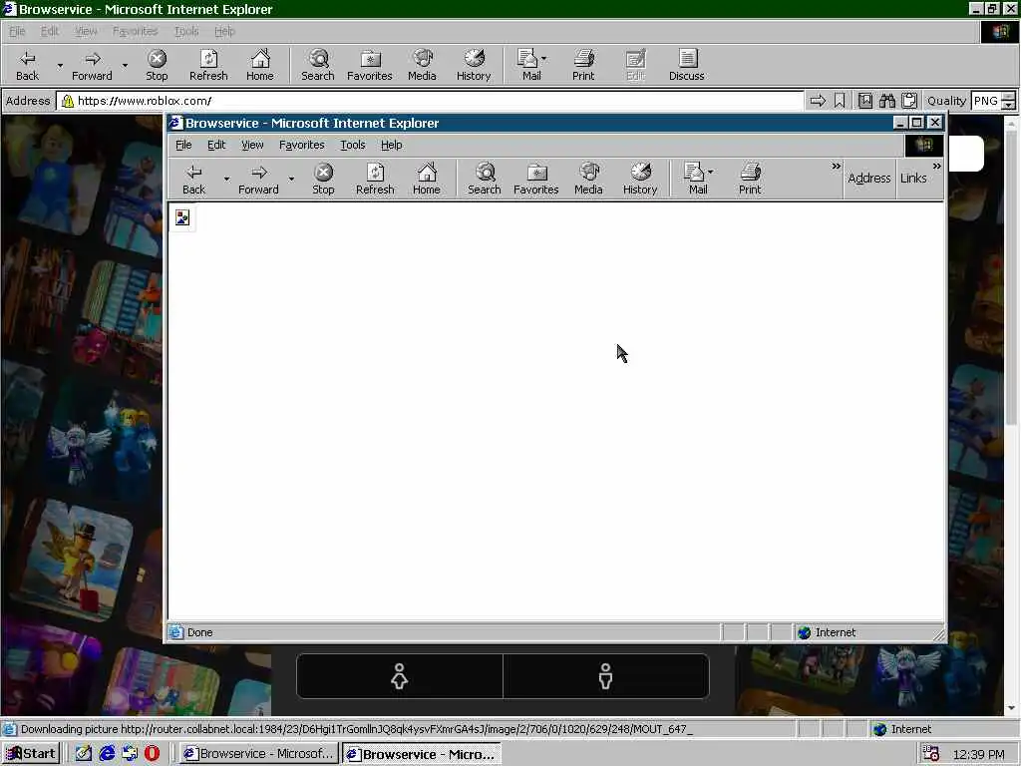Screen dimensions: 1021x766
Task: Switch to the first Browservice taskbar button
Action: pos(258,754)
